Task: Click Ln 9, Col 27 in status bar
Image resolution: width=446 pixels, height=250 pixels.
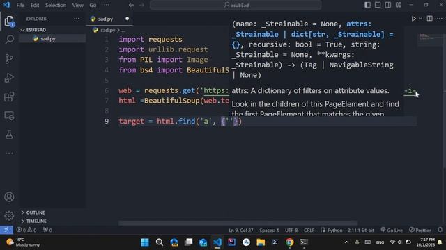Action: (241, 231)
